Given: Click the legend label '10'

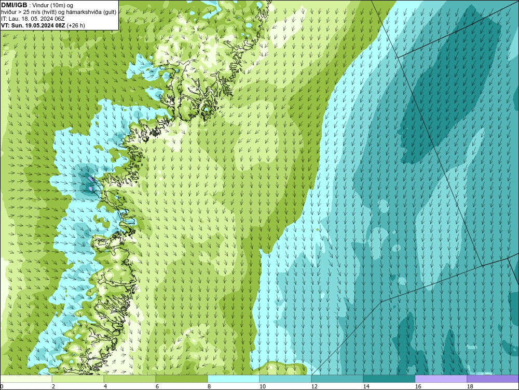Looking at the screenshot, I should (x=263, y=386).
